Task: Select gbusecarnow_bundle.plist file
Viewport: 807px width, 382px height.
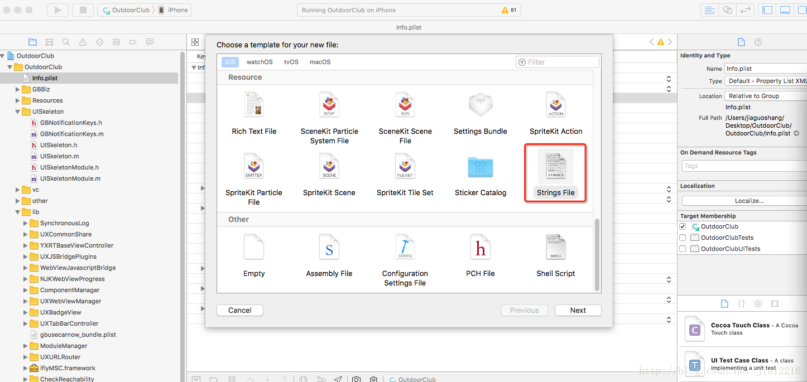Action: (78, 335)
